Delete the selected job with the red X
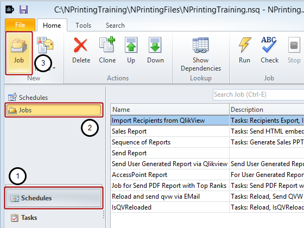This screenshot has width=304, height=228. [x=81, y=50]
